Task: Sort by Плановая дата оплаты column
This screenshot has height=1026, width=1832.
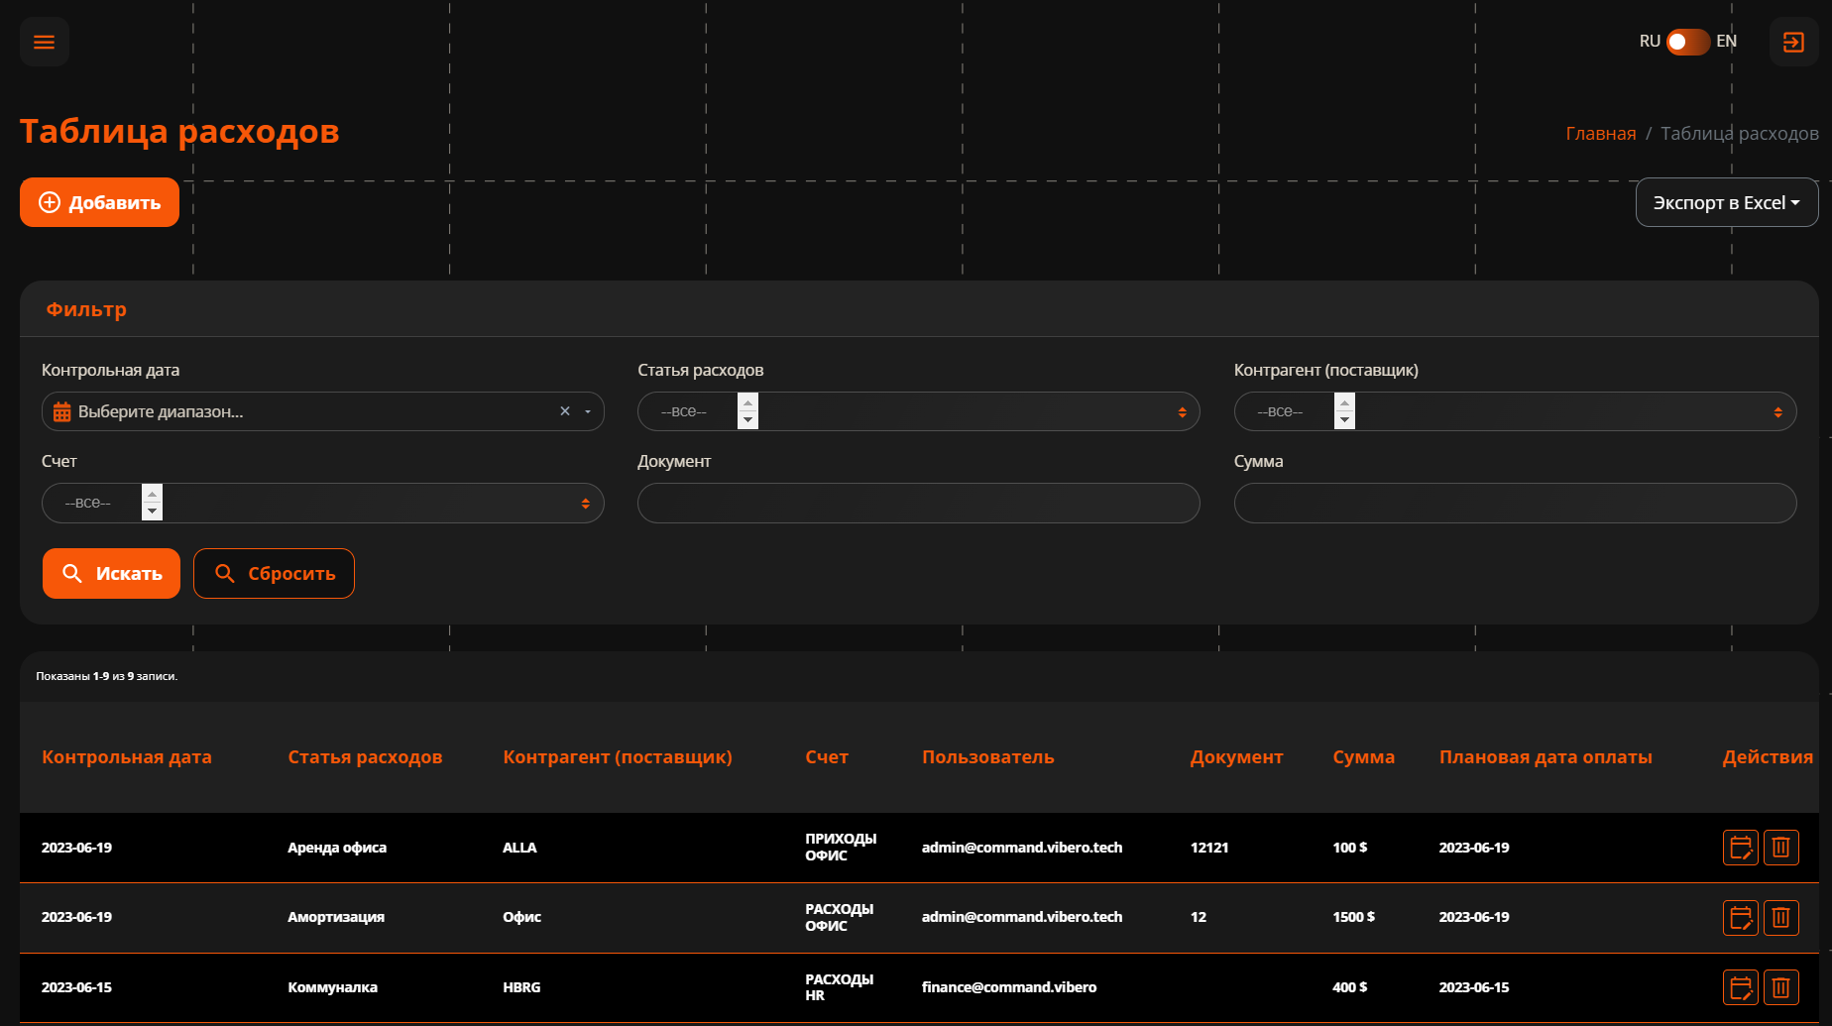Action: pos(1546,756)
